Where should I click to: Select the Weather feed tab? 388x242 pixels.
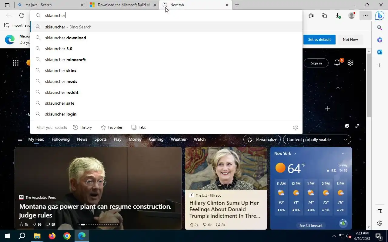pyautogui.click(x=179, y=139)
